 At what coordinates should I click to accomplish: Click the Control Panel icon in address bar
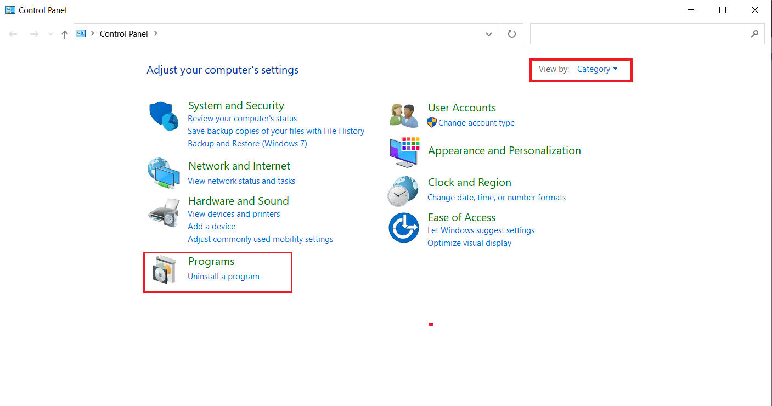(81, 33)
